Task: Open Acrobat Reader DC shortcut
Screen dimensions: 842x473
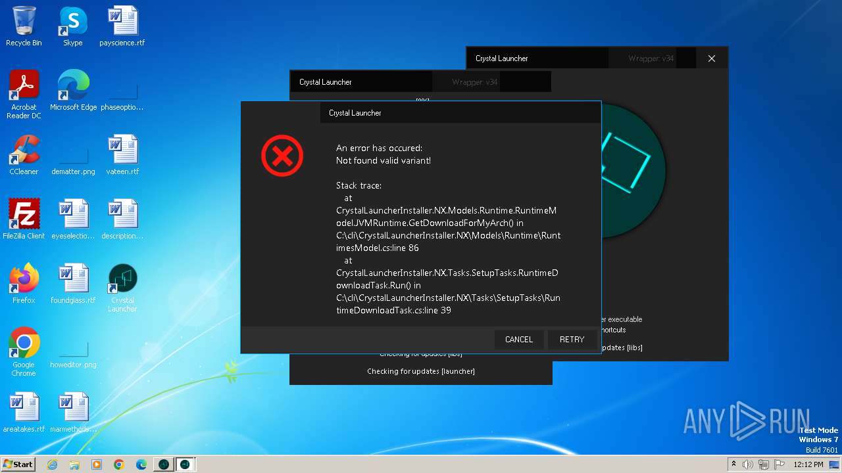Action: click(24, 95)
